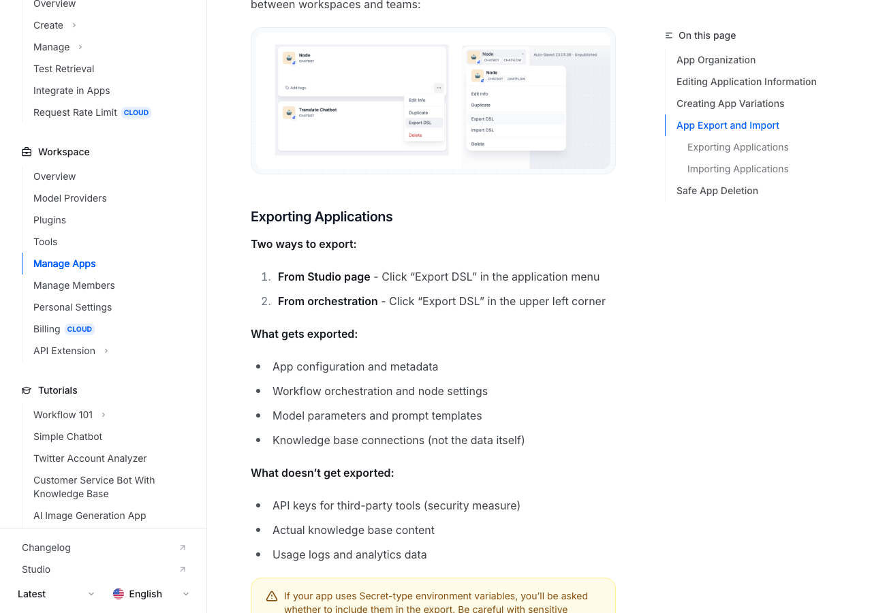Click the Studio external link arrow
This screenshot has height=613, width=872.
pyautogui.click(x=183, y=569)
